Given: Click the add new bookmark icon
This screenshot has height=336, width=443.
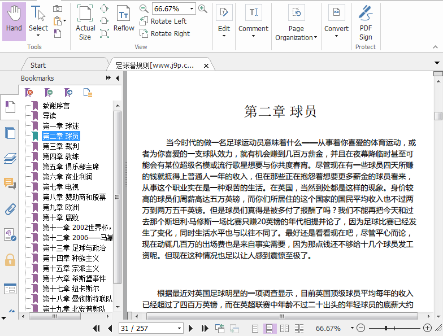Looking at the screenshot, I should (49, 93).
